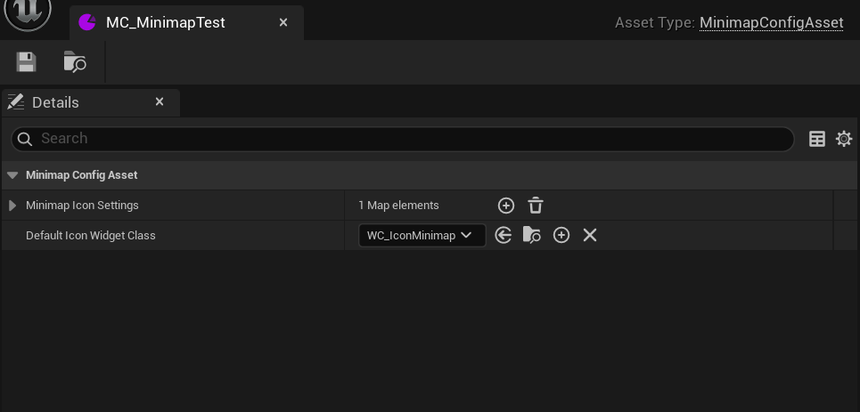Create new Default Icon Widget Class
This screenshot has width=860, height=412.
point(561,235)
